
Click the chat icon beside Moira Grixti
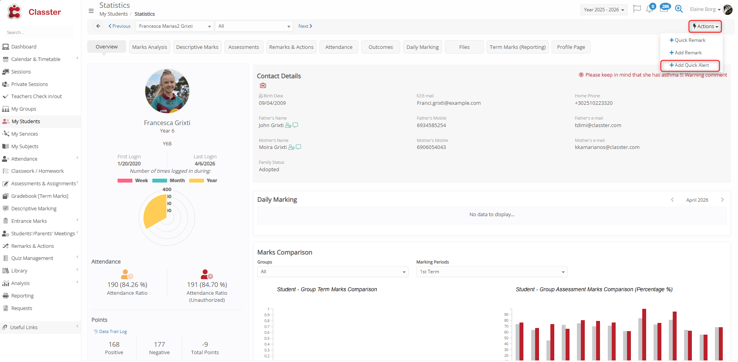click(x=299, y=147)
